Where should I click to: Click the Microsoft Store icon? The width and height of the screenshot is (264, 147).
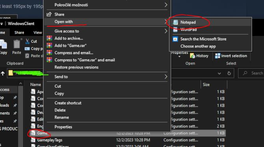(x=175, y=39)
